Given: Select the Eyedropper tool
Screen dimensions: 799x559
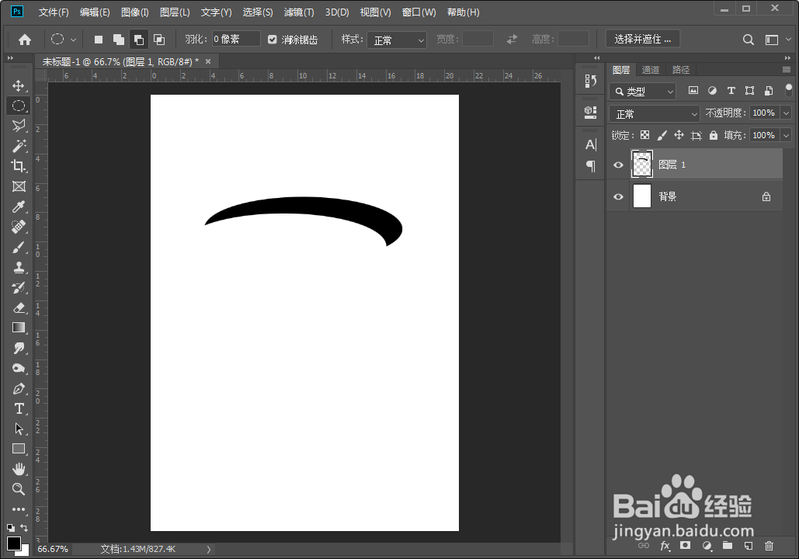Looking at the screenshot, I should point(19,207).
